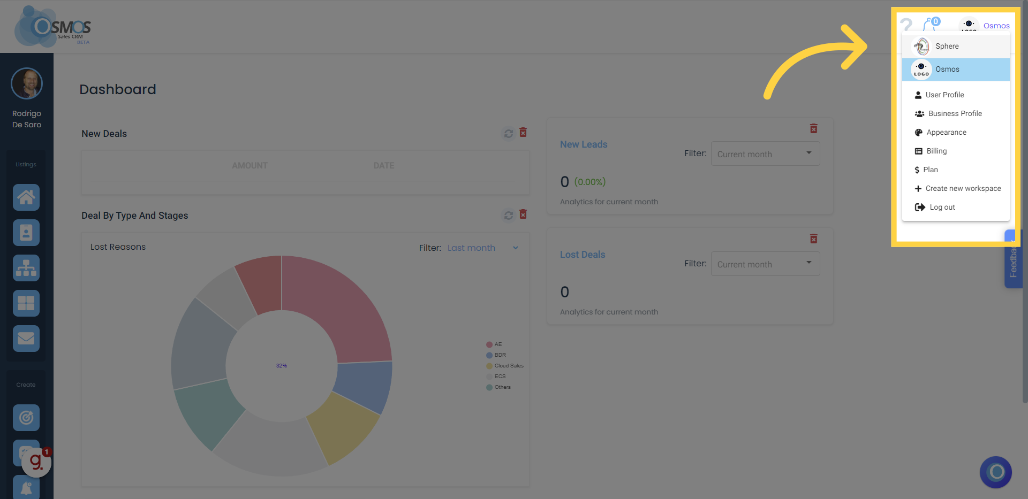Delete the Deal By Type And Stages widget
1028x499 pixels.
[x=523, y=214]
